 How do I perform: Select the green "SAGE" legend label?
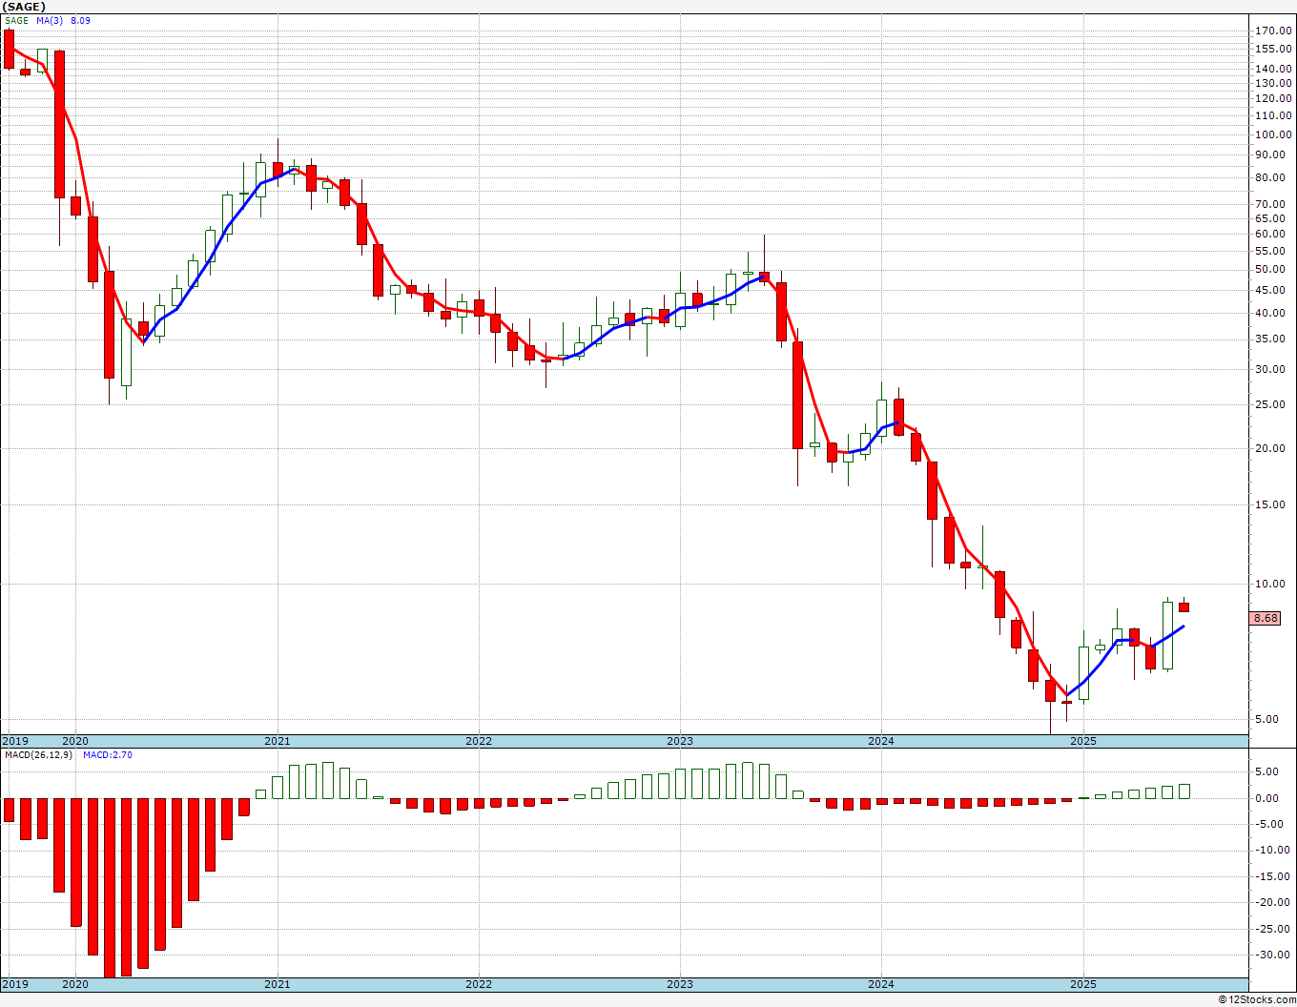[x=16, y=20]
